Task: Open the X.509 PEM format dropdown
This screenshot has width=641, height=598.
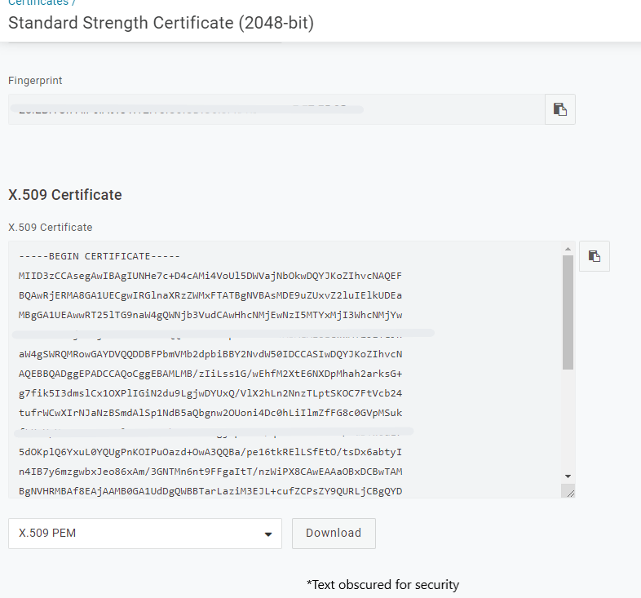Action: [144, 534]
